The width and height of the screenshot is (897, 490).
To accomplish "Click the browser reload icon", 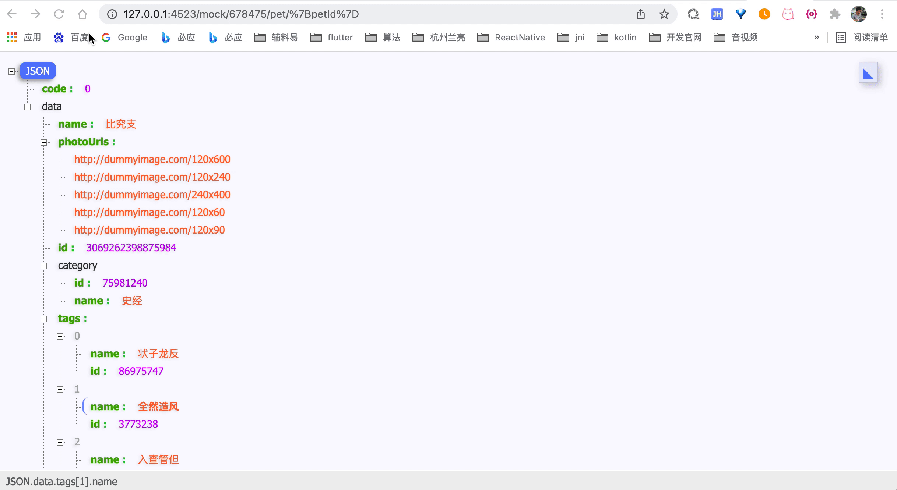I will click(59, 14).
